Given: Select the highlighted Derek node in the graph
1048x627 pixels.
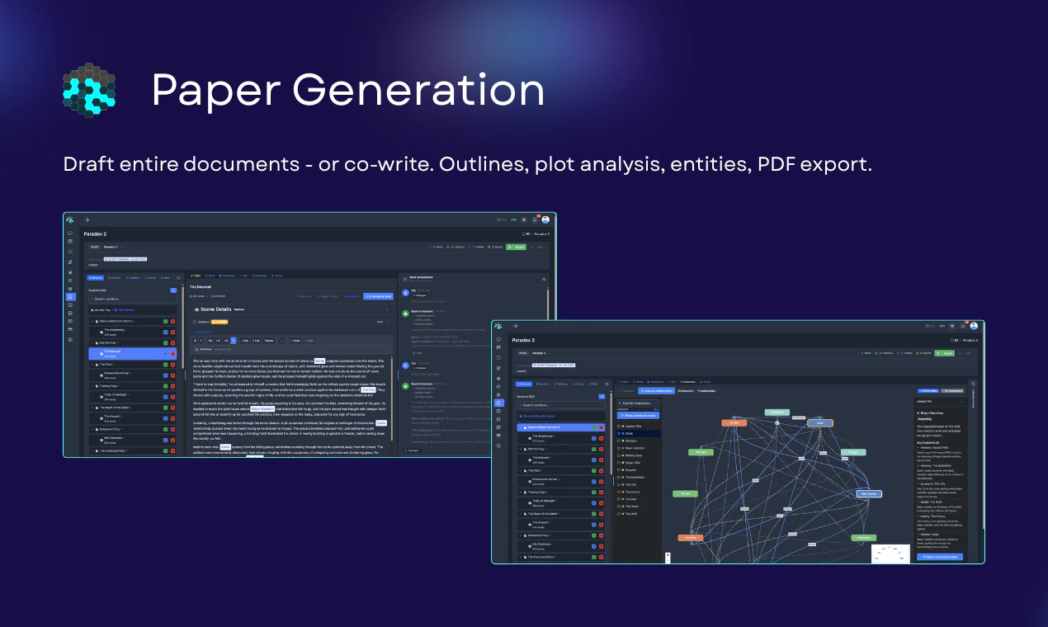Looking at the screenshot, I should [x=820, y=423].
